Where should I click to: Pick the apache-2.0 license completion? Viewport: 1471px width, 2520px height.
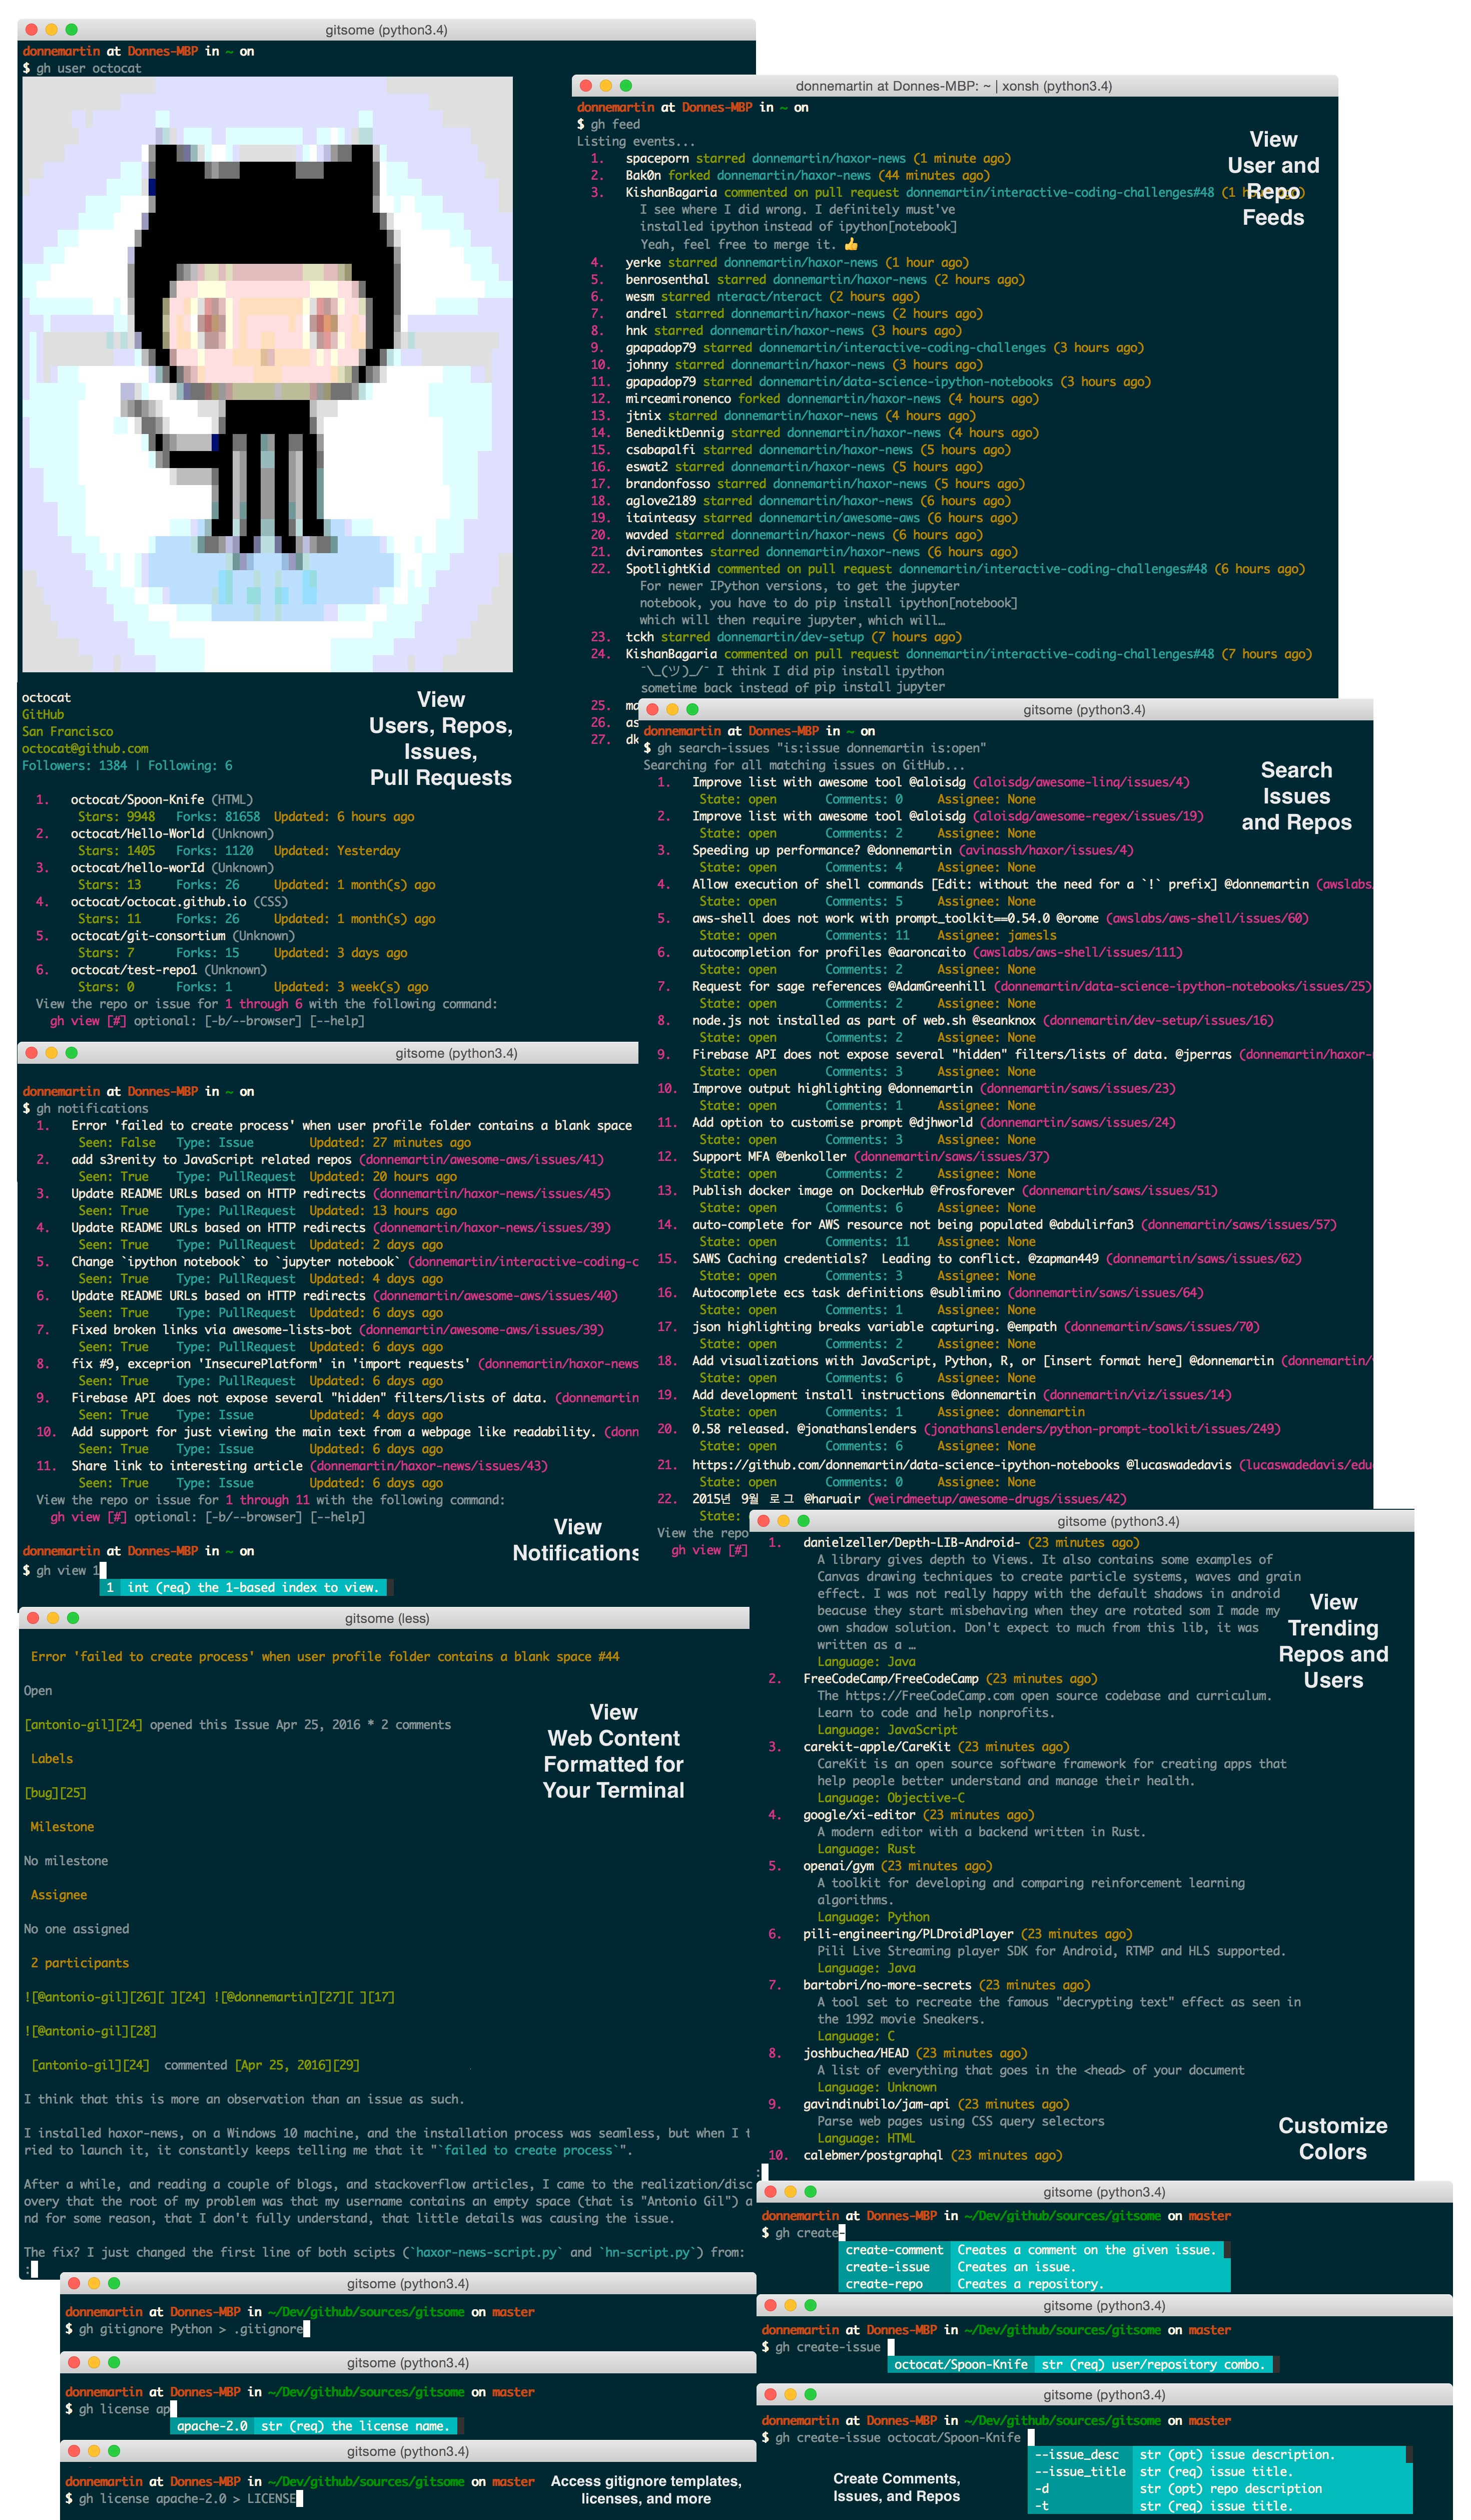(212, 2425)
